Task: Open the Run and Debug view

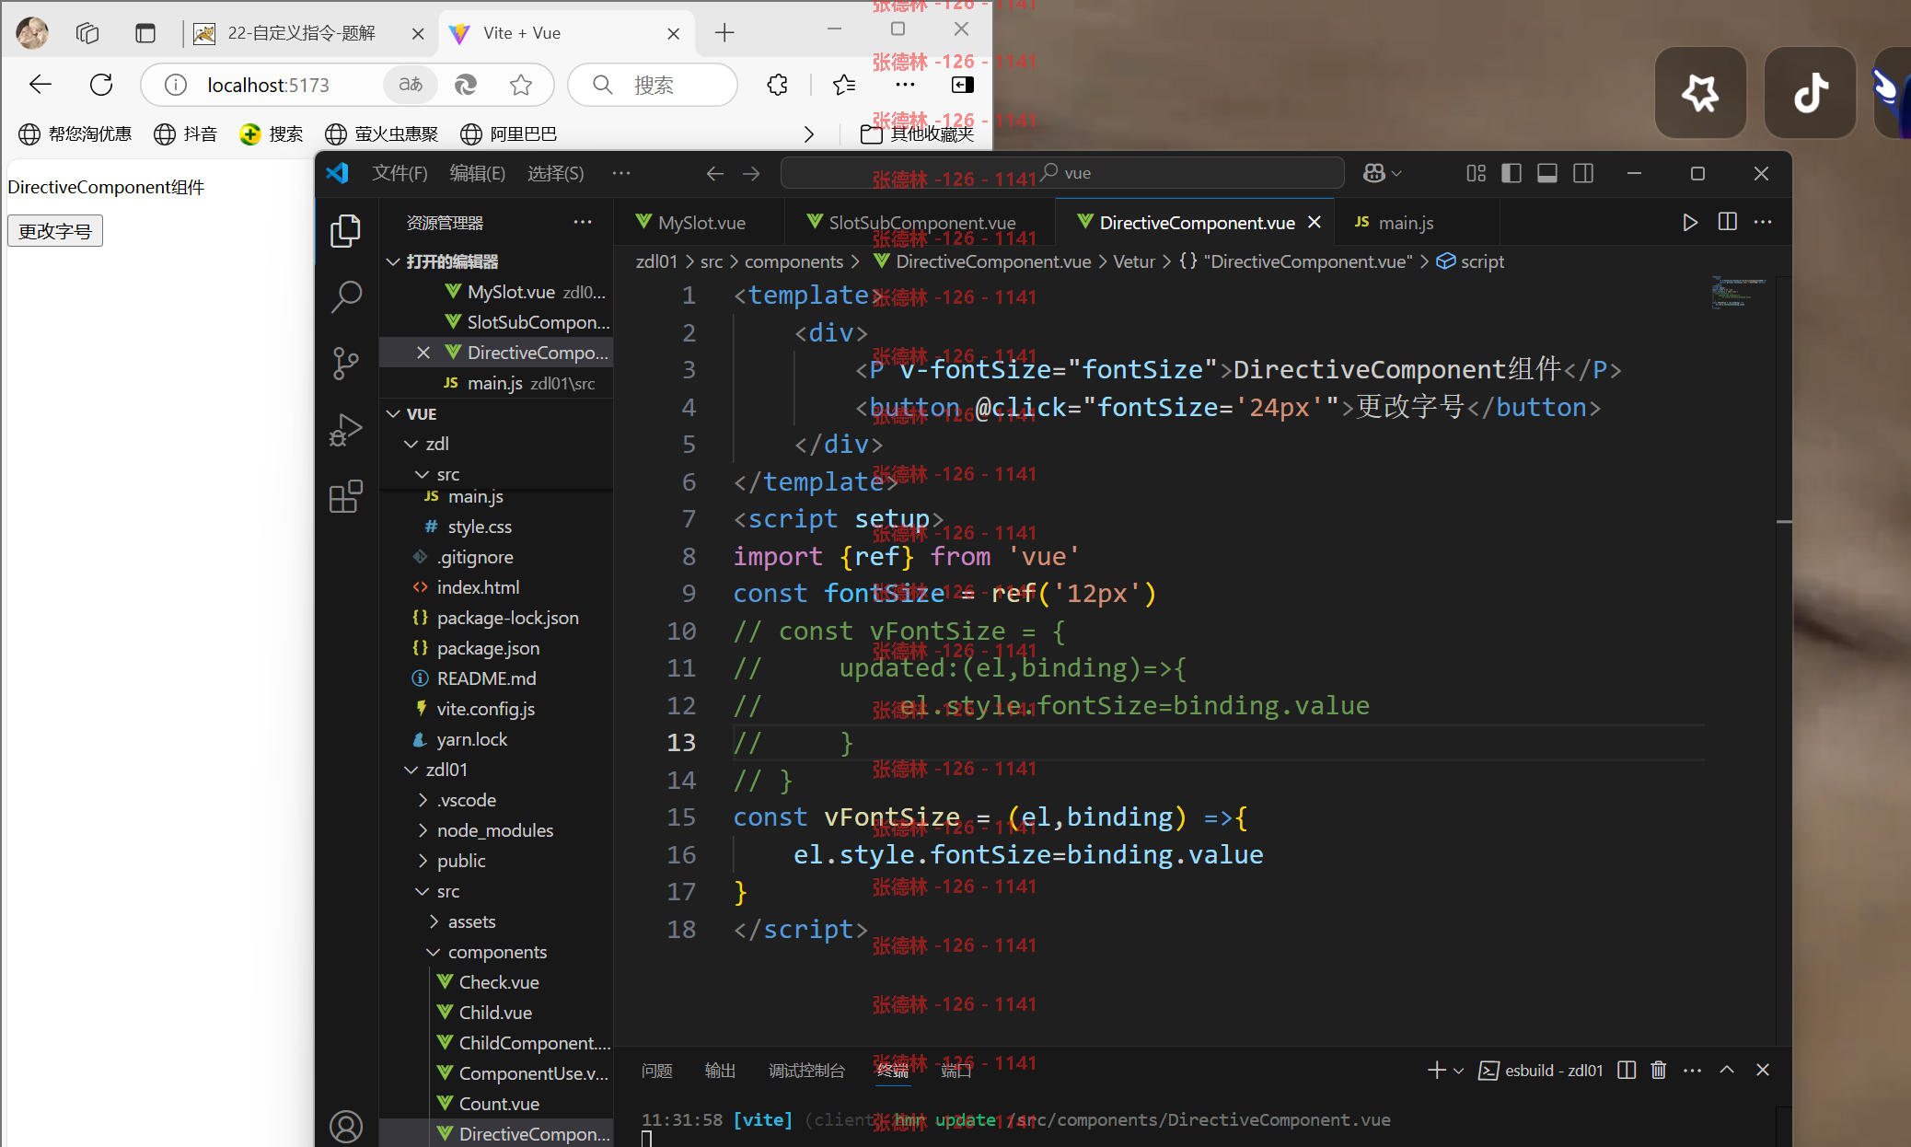Action: point(346,430)
